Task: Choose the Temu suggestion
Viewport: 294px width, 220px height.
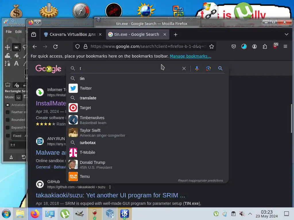Action: tap(147, 176)
